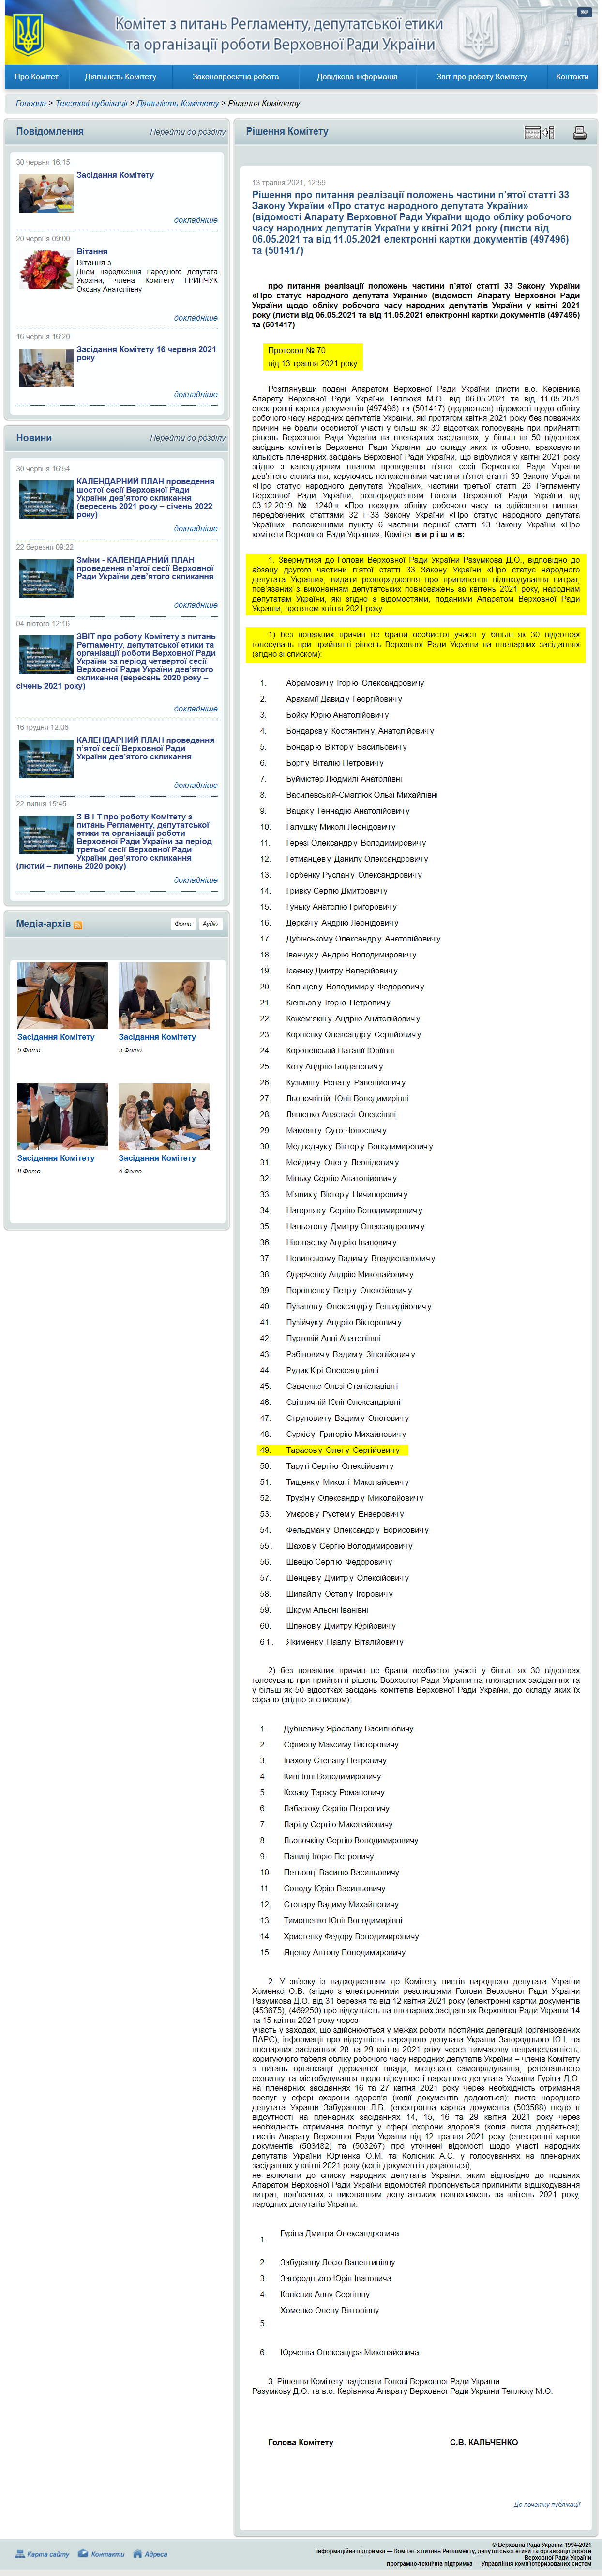
Task: Open Засідання Комітету 16 червня 2021 року
Action: point(146,353)
